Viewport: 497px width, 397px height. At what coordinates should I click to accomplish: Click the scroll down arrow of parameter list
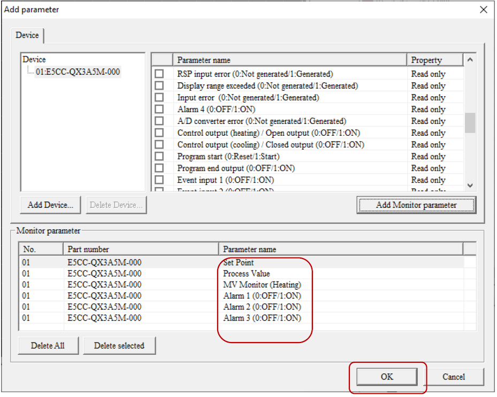point(470,185)
